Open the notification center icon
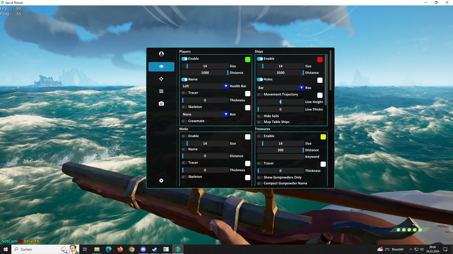This screenshot has height=254, width=453. tap(446, 249)
